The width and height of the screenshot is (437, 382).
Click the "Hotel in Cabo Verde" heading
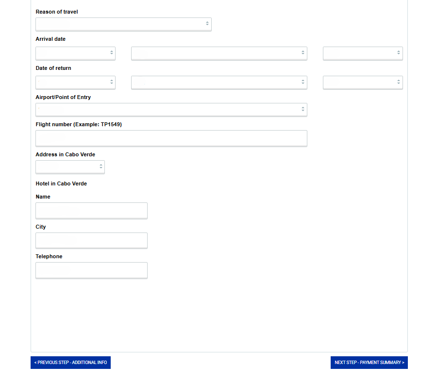click(61, 183)
